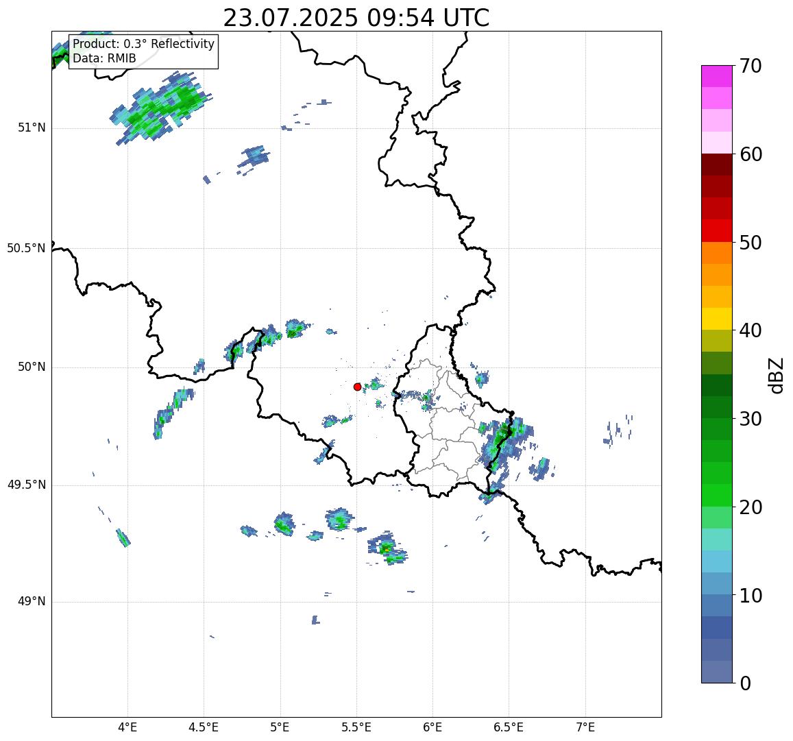Click the large green echo near 51°N 4.2°E

pyautogui.click(x=160, y=109)
